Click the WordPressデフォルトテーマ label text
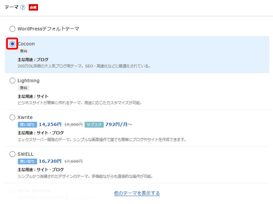Image resolution: width=273 pixels, height=204 pixels. click(48, 29)
